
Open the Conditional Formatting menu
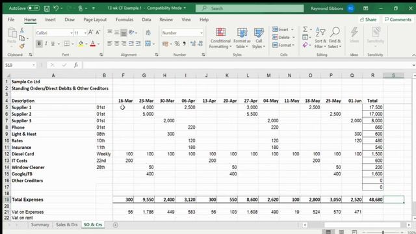pyautogui.click(x=220, y=38)
